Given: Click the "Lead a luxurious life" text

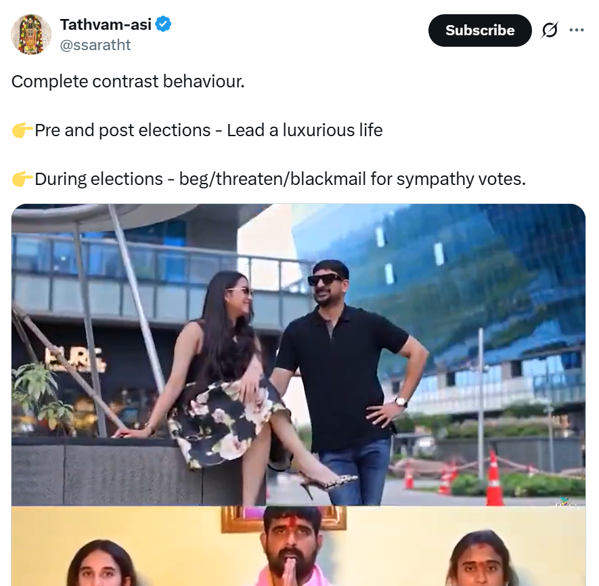Looking at the screenshot, I should point(305,130).
